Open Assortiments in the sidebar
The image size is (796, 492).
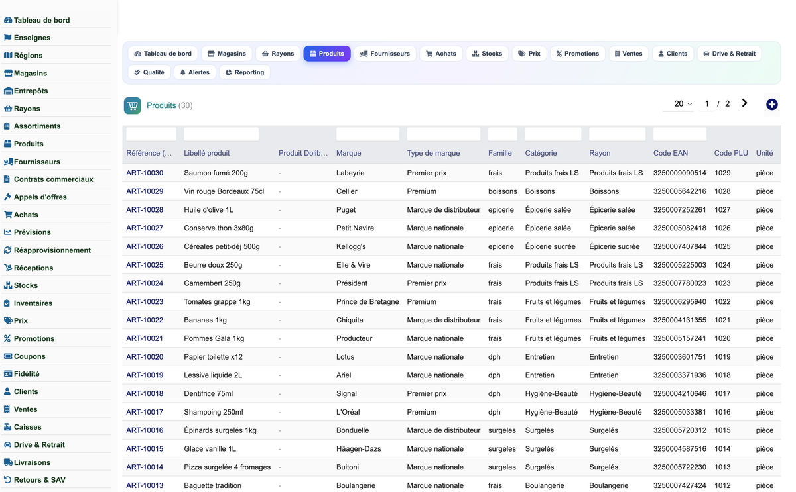click(32, 126)
